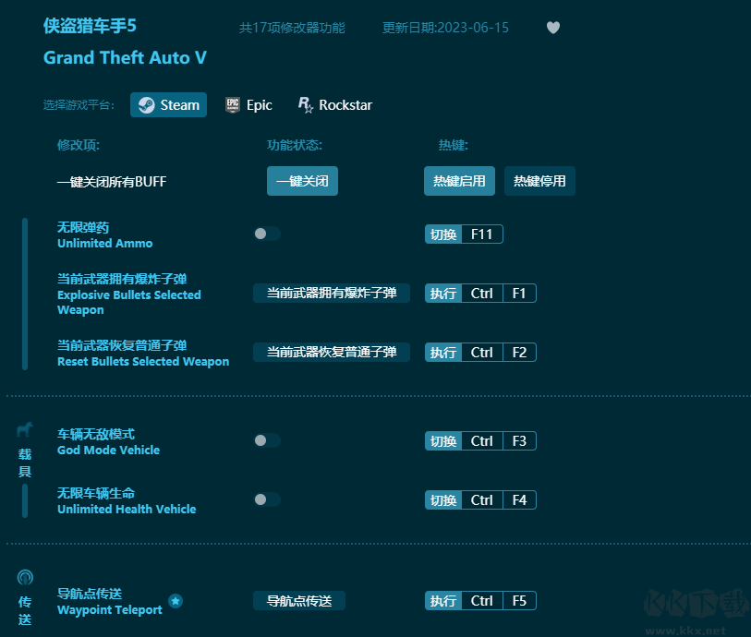
Task: Click the Ctrl key field for God Mode Vehicle
Action: click(x=482, y=440)
